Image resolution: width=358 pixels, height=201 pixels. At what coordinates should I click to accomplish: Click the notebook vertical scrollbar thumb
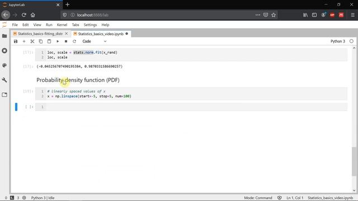coord(354,161)
